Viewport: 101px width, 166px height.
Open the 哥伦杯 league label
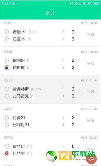pyautogui.click(x=8, y=52)
